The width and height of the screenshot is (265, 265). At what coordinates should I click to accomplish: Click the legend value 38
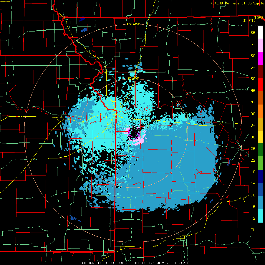(253, 114)
